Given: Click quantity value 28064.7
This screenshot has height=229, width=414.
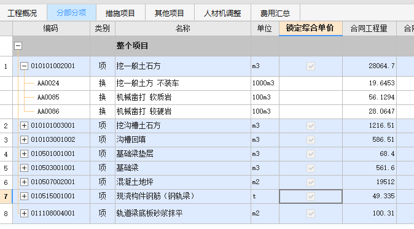Looking at the screenshot, I should 381,66.
